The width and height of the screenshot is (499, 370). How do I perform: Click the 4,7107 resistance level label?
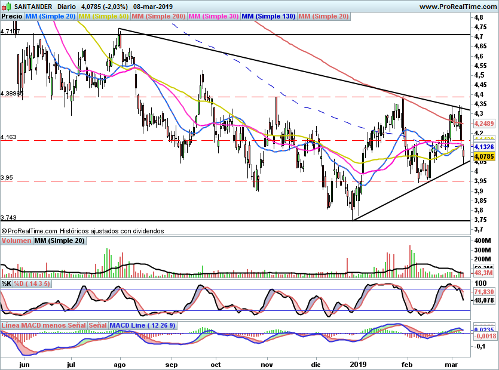[x=10, y=31]
